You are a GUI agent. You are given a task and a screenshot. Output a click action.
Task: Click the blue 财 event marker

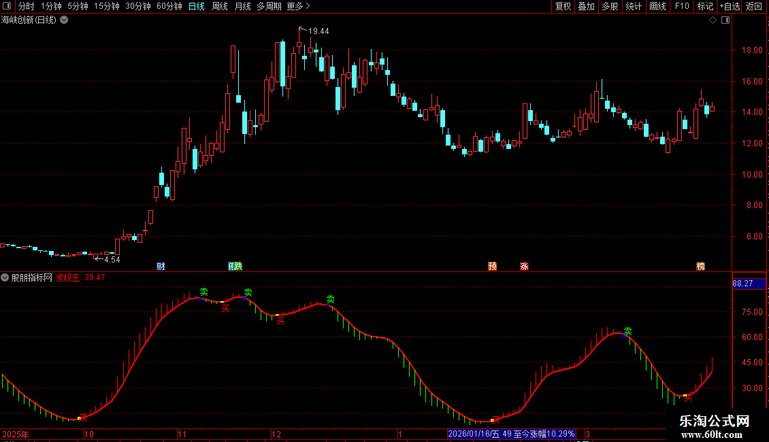pos(161,266)
